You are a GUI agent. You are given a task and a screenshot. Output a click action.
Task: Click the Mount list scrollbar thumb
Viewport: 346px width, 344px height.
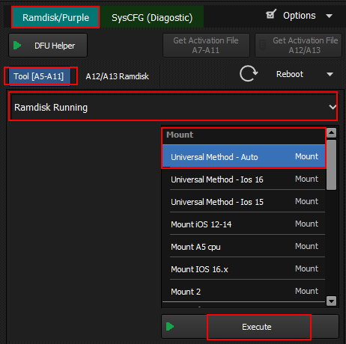click(331, 165)
